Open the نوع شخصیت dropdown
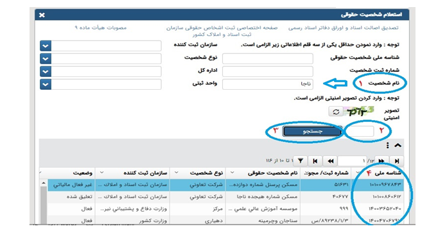This screenshot has height=242, width=429. (46, 59)
